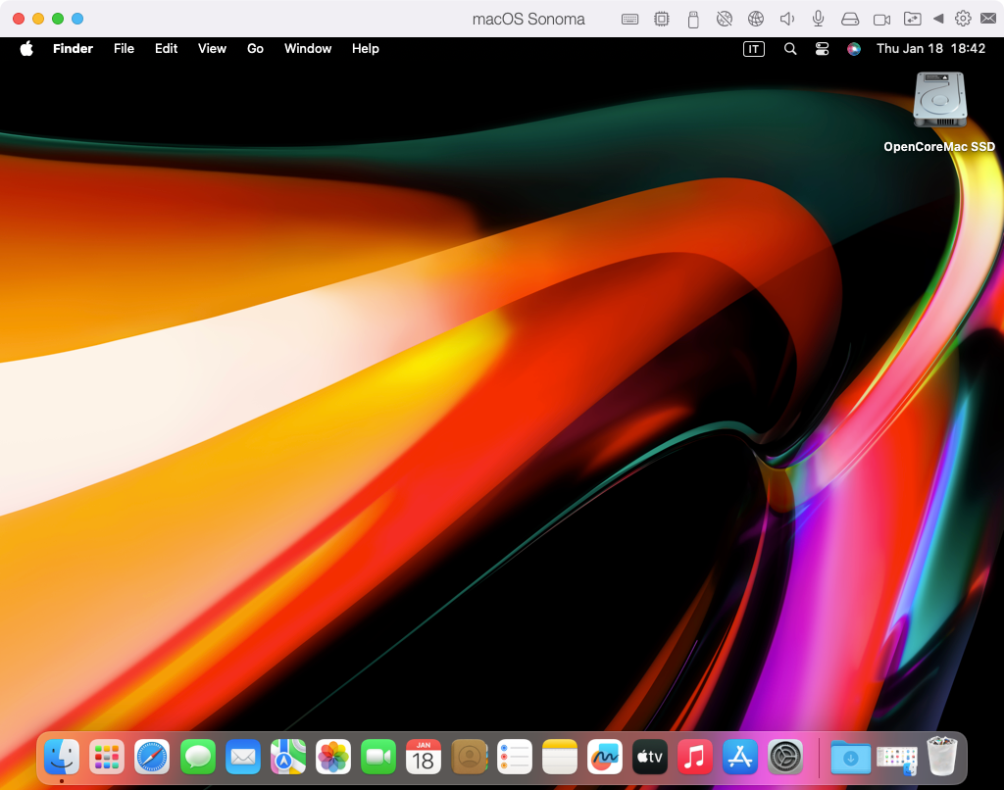This screenshot has width=1004, height=790.
Task: Click the Apple TV dock icon
Action: [x=650, y=757]
